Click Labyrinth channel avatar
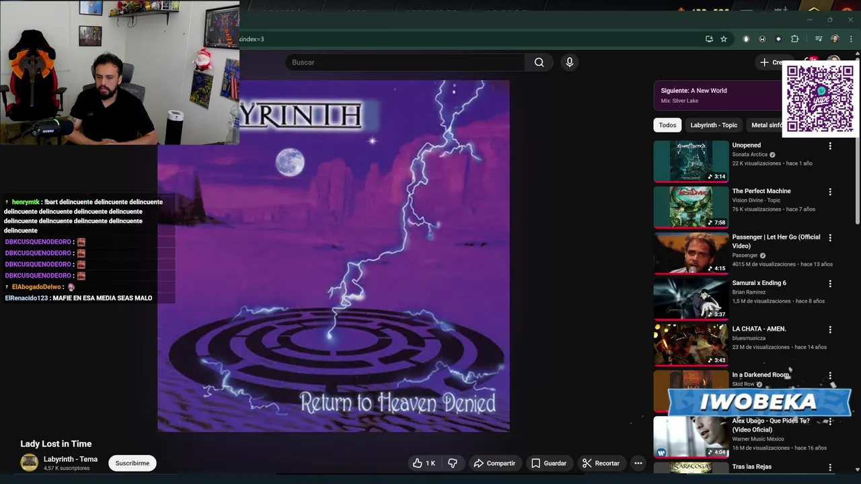This screenshot has height=484, width=861. [29, 462]
